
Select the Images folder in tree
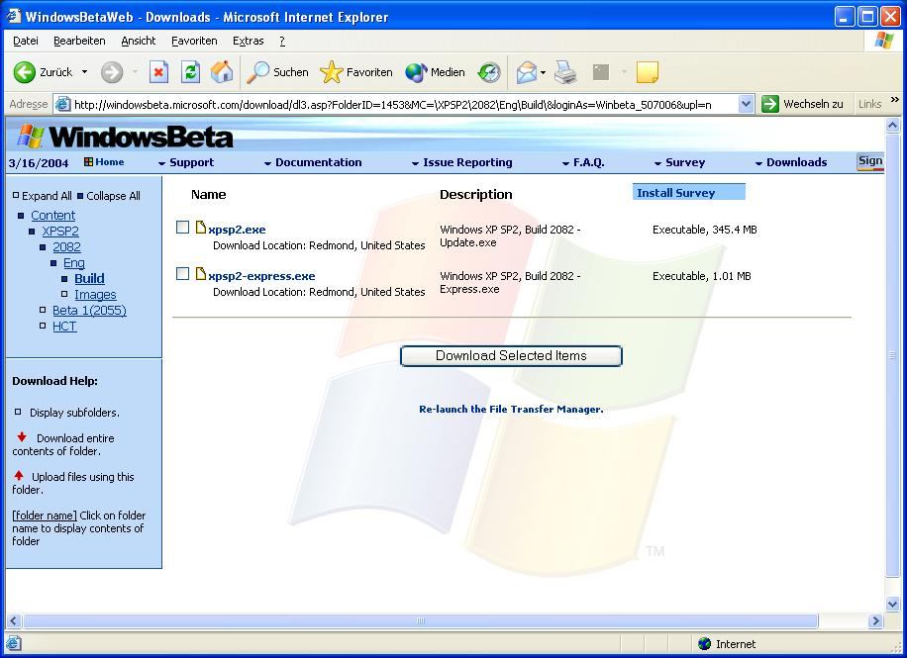[x=95, y=294]
